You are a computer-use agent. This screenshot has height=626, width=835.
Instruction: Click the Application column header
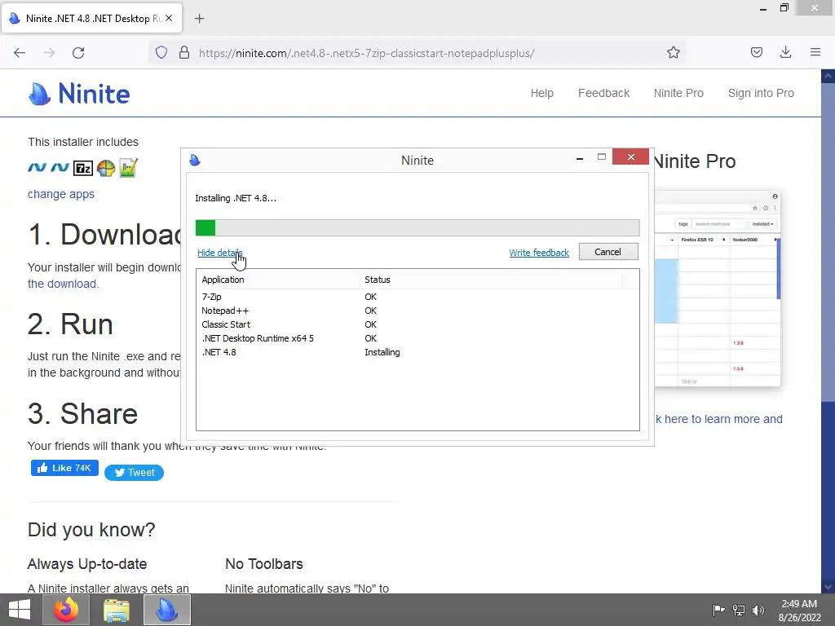[279, 280]
